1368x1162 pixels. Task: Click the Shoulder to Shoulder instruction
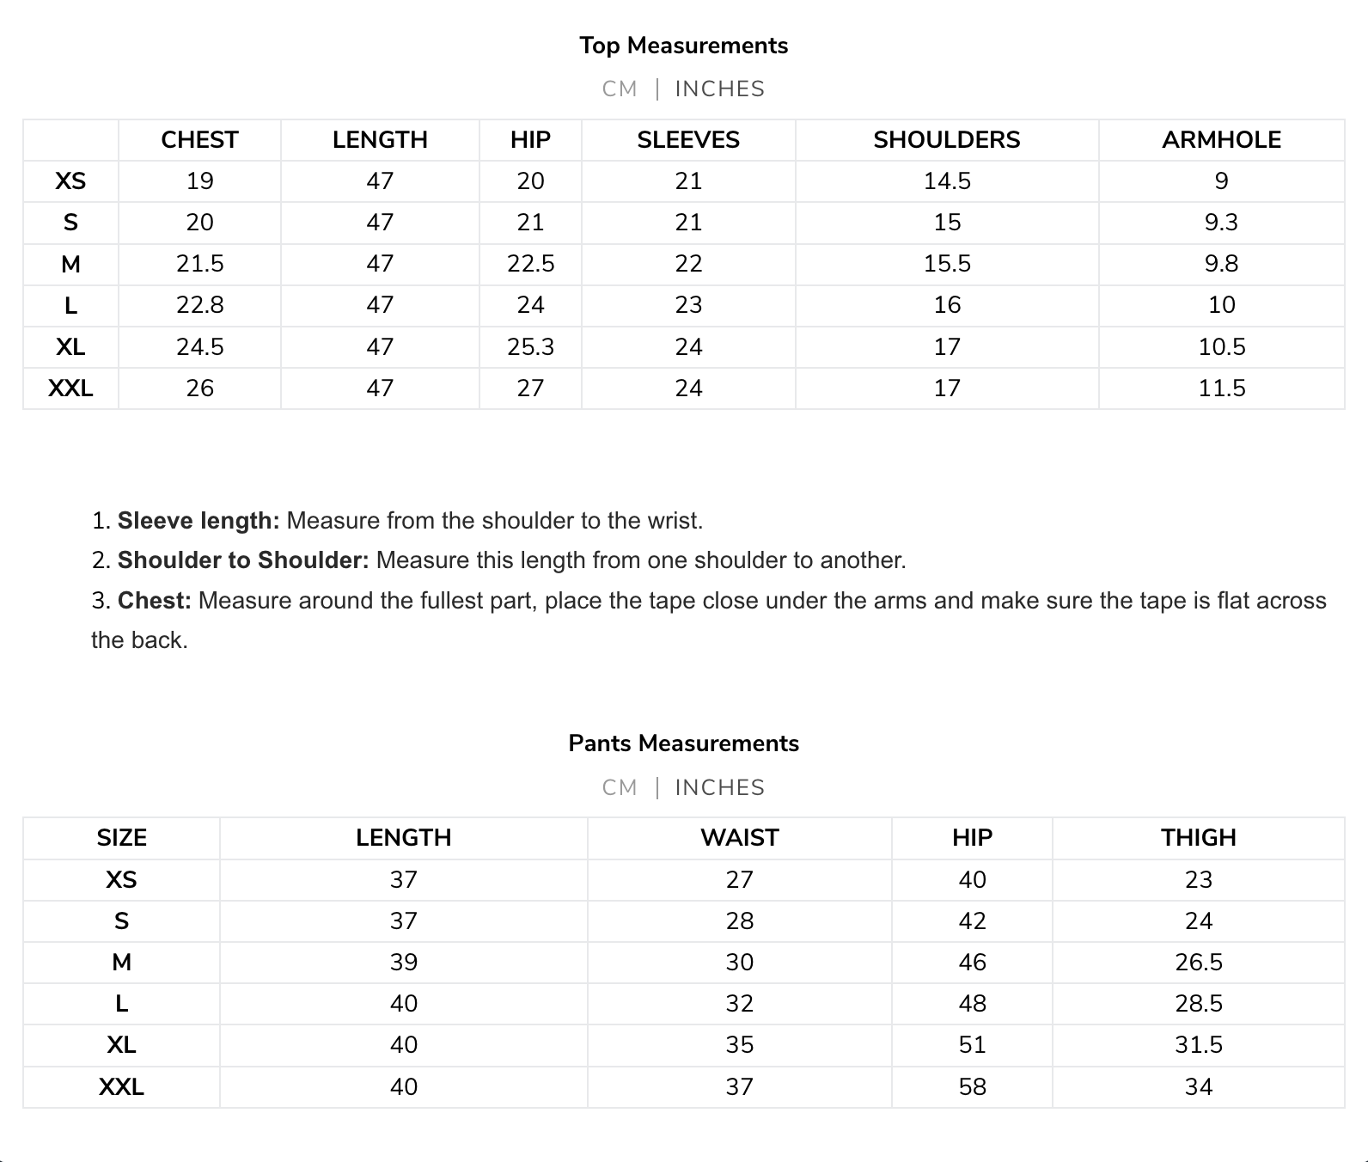click(x=498, y=560)
